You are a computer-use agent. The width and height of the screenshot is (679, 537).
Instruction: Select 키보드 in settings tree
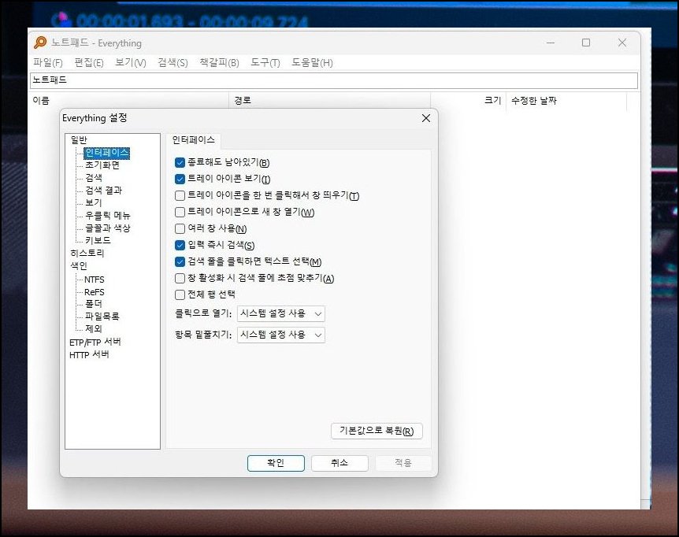[98, 241]
